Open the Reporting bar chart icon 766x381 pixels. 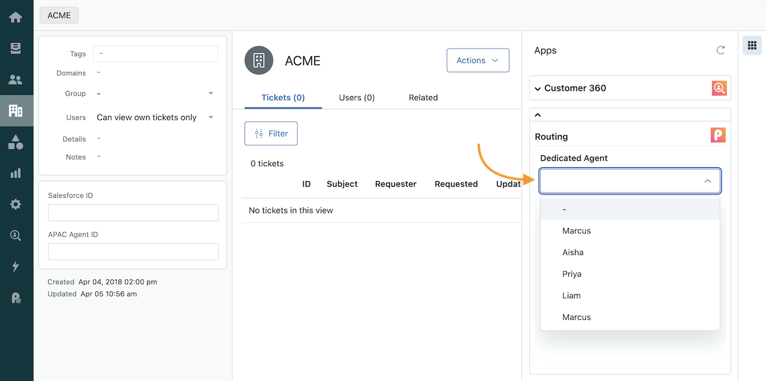click(x=16, y=173)
